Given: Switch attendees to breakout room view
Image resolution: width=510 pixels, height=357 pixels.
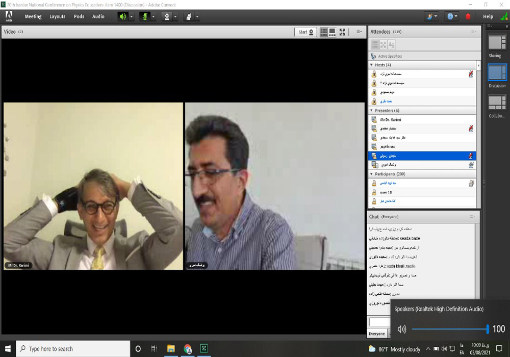Looking at the screenshot, I should click(x=383, y=45).
